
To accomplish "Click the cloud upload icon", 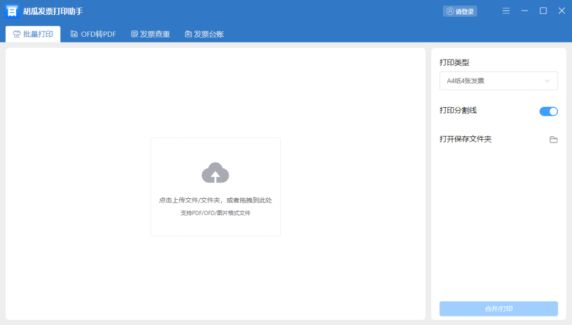I will tap(215, 173).
